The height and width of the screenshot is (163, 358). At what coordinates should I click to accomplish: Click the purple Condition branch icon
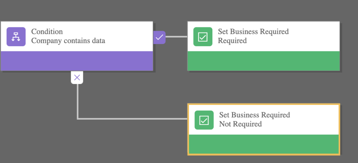(x=16, y=37)
